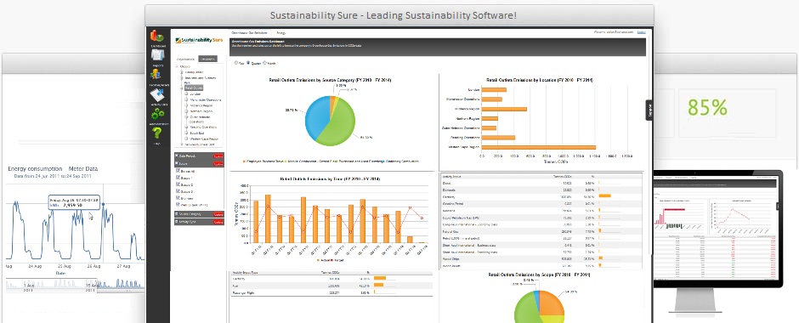Collapse the Retail Outlets tree node
Viewport: 799px width, 323px height.
point(181,88)
